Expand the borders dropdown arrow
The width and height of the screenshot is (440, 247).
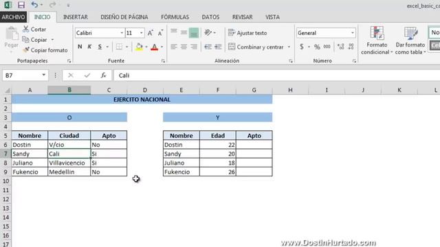(126, 47)
